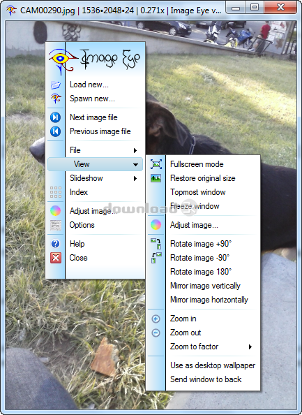302x415 pixels.
Task: Select Mirror image horizontally
Action: tap(209, 300)
